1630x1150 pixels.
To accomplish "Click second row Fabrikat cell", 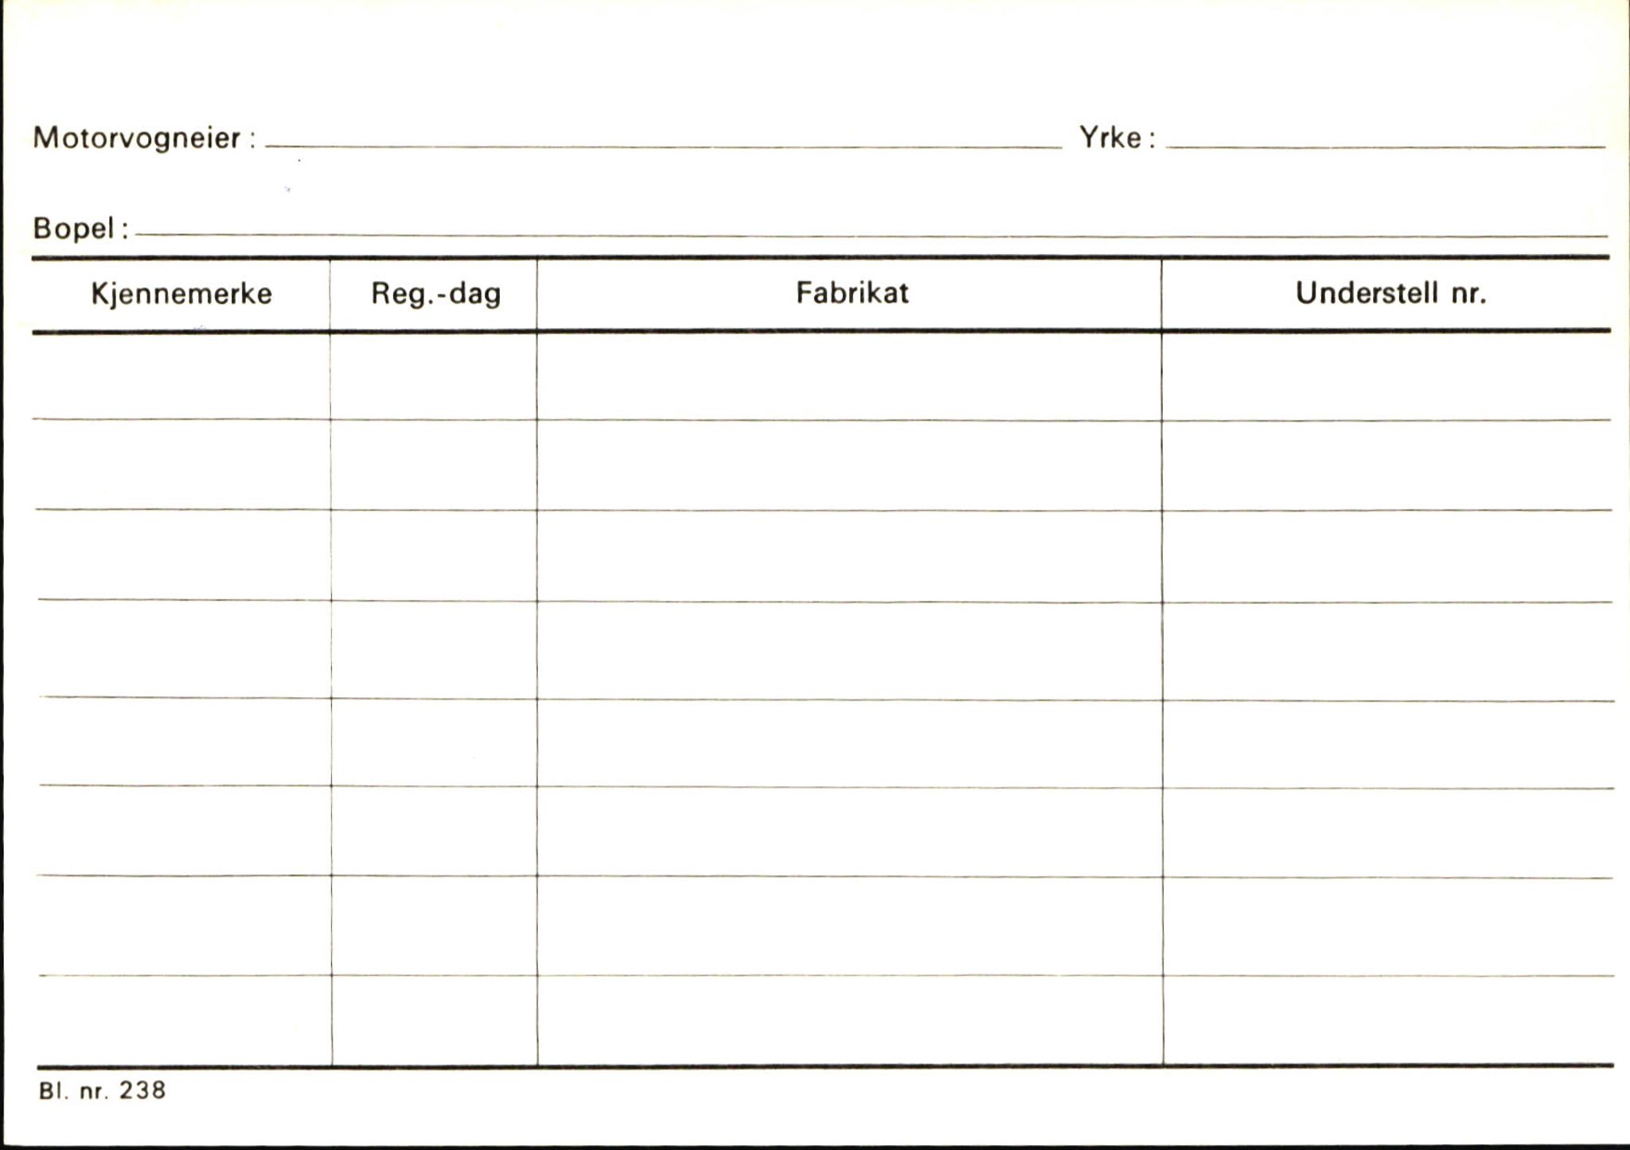I will coord(849,465).
